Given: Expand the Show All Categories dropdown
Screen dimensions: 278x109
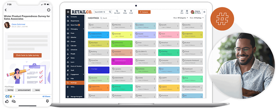Looking at the screenshot, I should 181,18.
